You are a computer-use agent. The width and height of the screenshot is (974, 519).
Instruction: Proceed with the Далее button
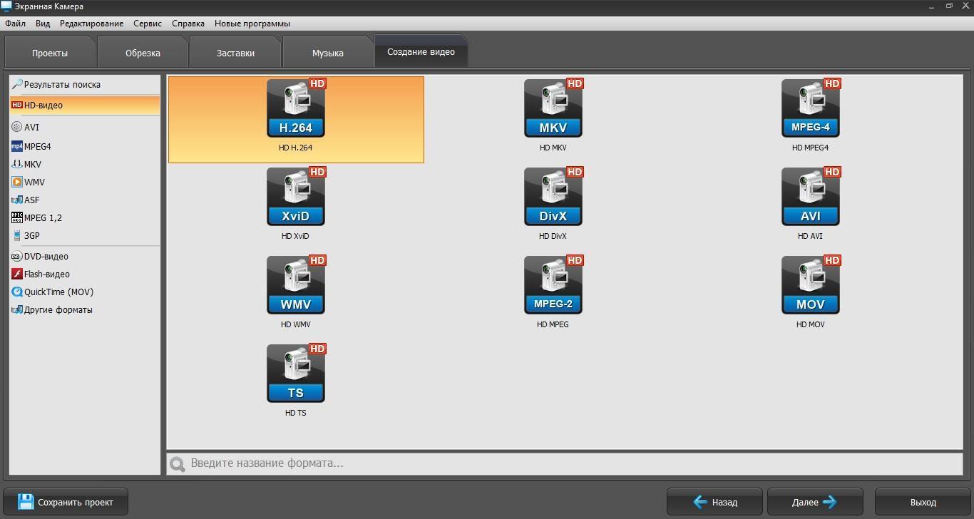816,502
